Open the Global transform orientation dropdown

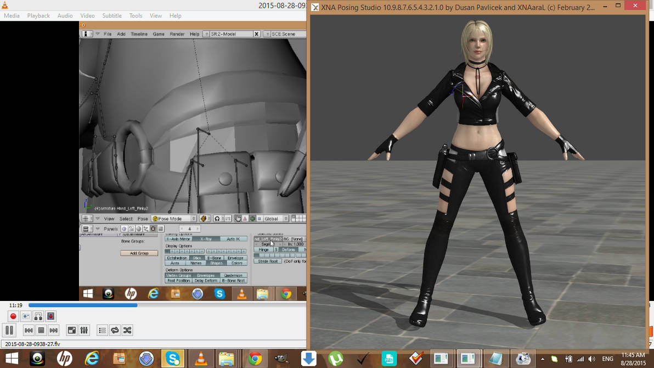tap(272, 219)
